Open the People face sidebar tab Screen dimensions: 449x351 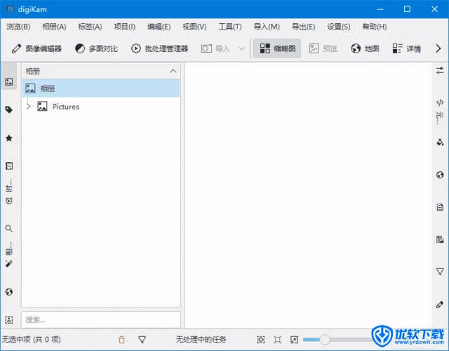[9, 319]
